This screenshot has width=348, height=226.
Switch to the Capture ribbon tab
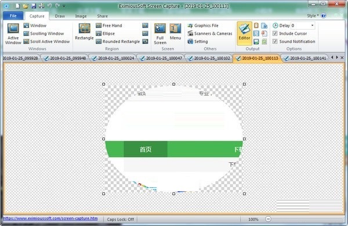pyautogui.click(x=37, y=16)
